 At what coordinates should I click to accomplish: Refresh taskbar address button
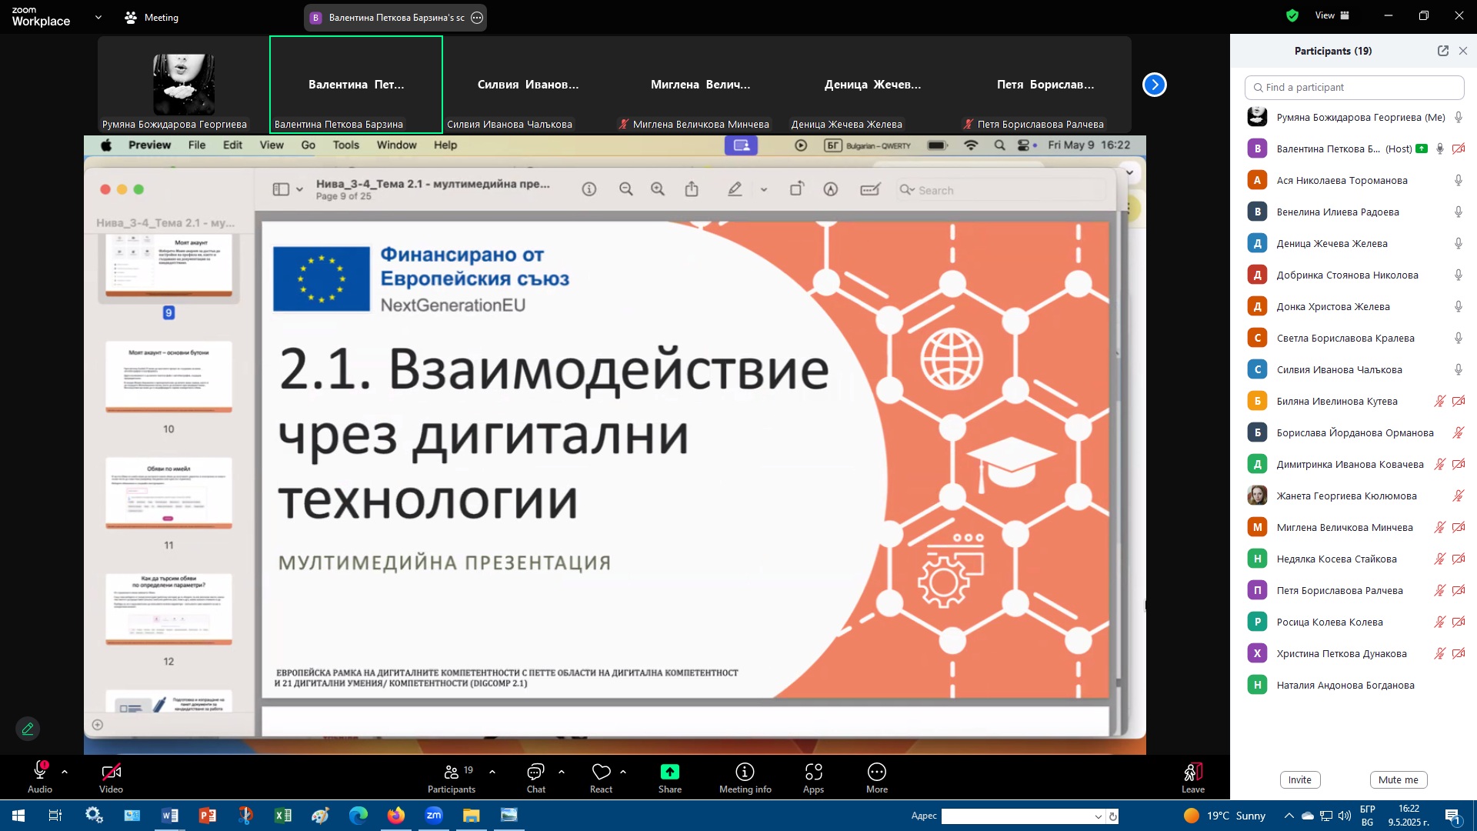coord(1113,816)
